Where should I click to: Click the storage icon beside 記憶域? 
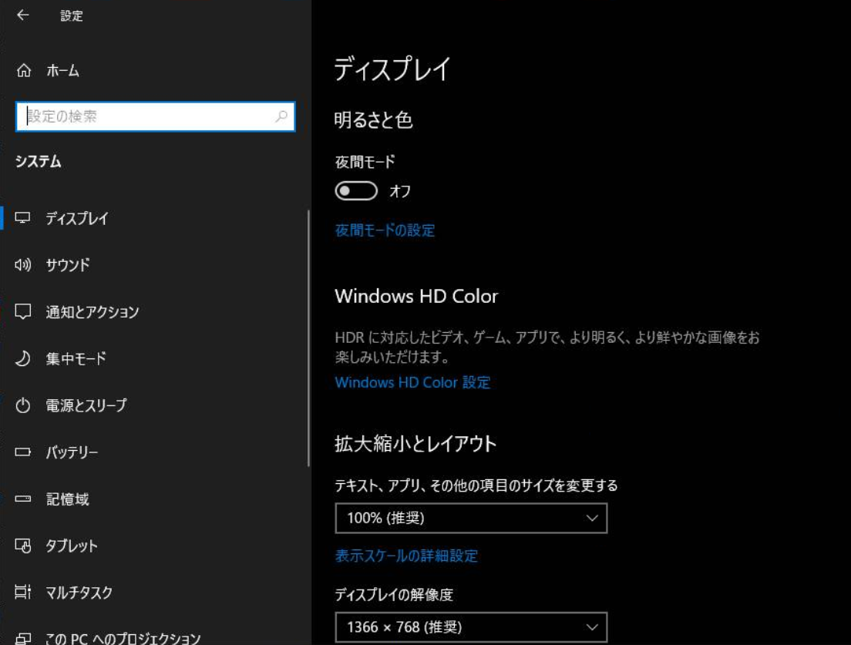point(23,499)
